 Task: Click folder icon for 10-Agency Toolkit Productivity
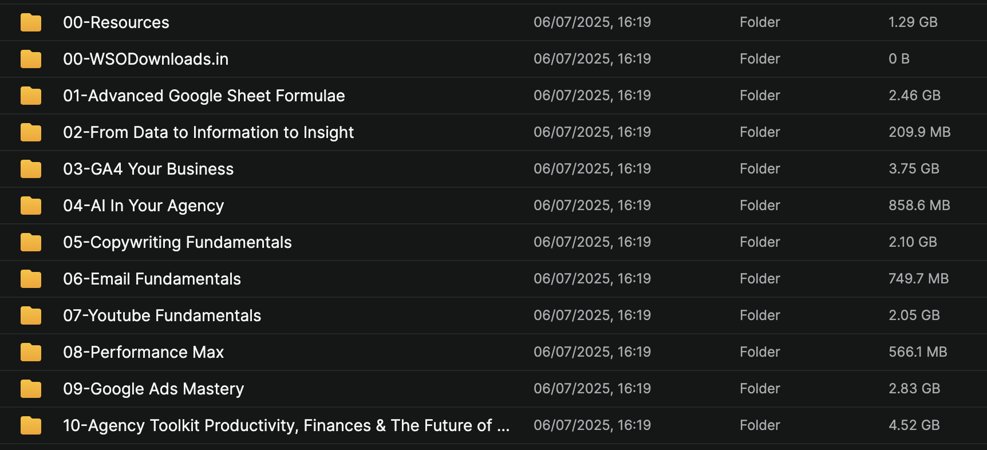tap(31, 425)
